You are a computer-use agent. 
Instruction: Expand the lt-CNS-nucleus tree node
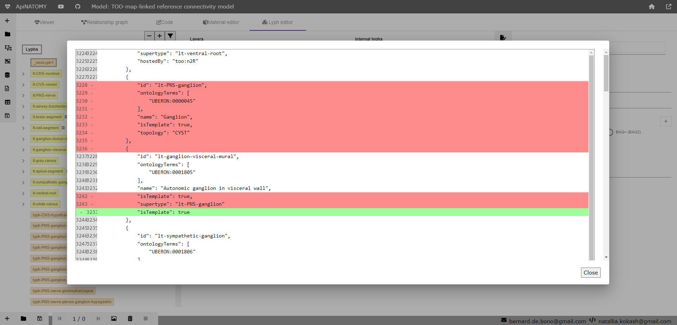tap(23, 74)
